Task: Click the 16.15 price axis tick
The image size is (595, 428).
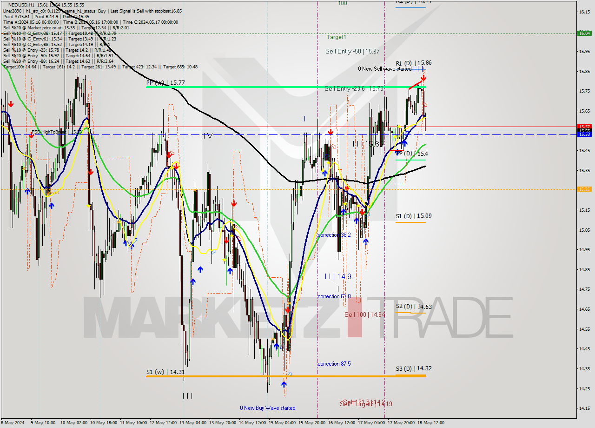Action: [x=584, y=12]
